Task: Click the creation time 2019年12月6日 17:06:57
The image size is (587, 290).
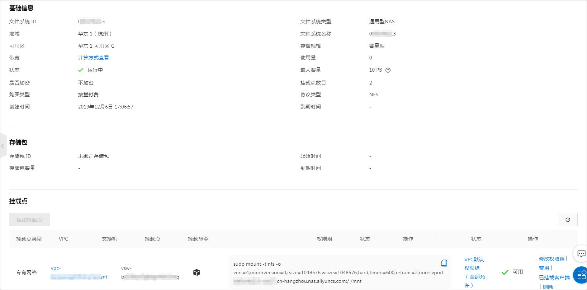Action: [106, 107]
